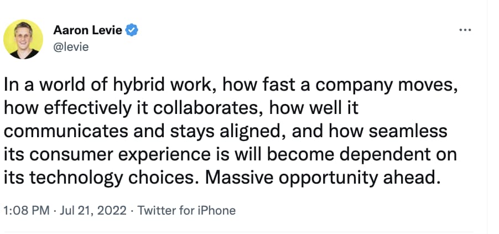Open Aaron Levie's profile photo

click(x=23, y=39)
